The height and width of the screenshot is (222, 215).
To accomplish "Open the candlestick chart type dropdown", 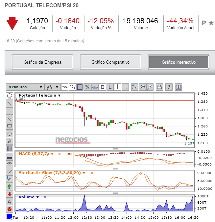I will coord(53,87).
